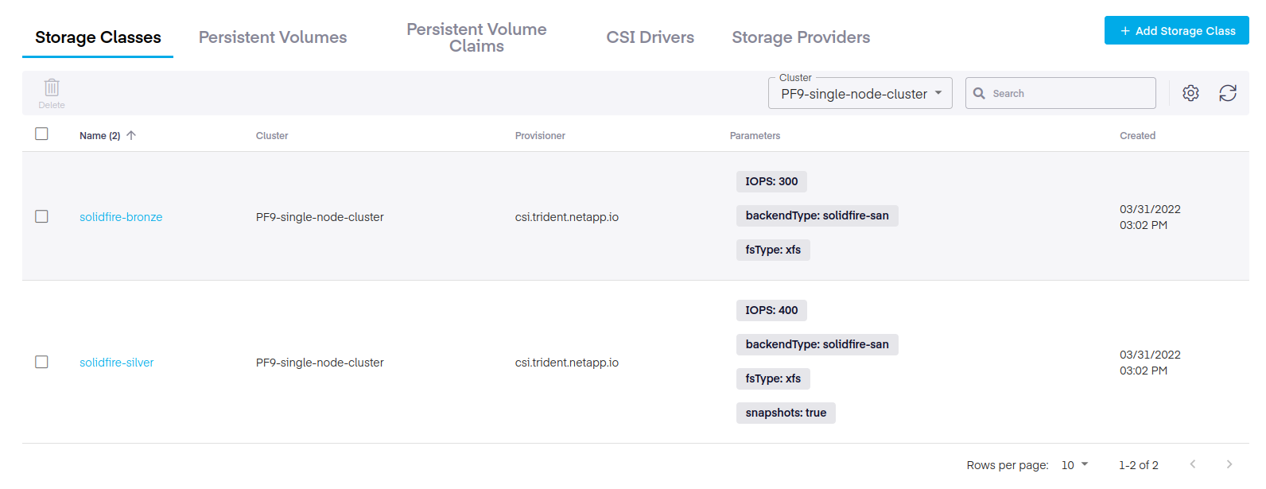
Task: Click the Provisioner column header
Action: [540, 136]
